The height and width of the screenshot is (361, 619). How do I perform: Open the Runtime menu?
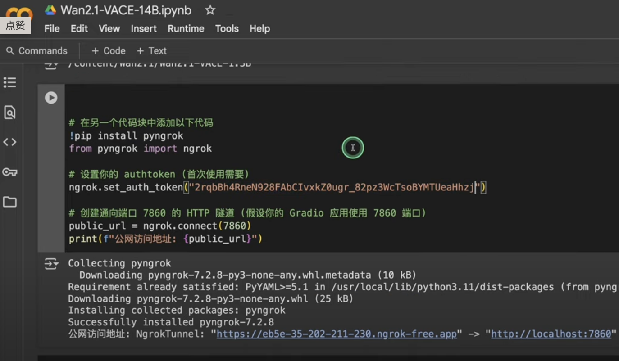tap(186, 28)
